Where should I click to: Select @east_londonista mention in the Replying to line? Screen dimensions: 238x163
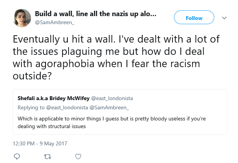[x=67, y=107]
